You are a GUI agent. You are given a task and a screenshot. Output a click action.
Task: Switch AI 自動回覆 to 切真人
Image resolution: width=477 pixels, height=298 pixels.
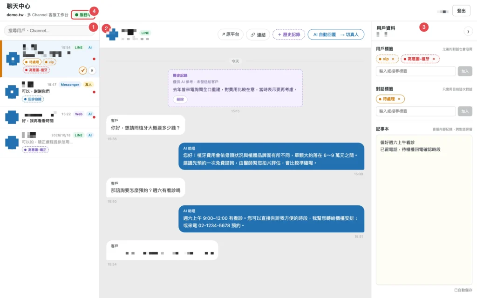(336, 34)
